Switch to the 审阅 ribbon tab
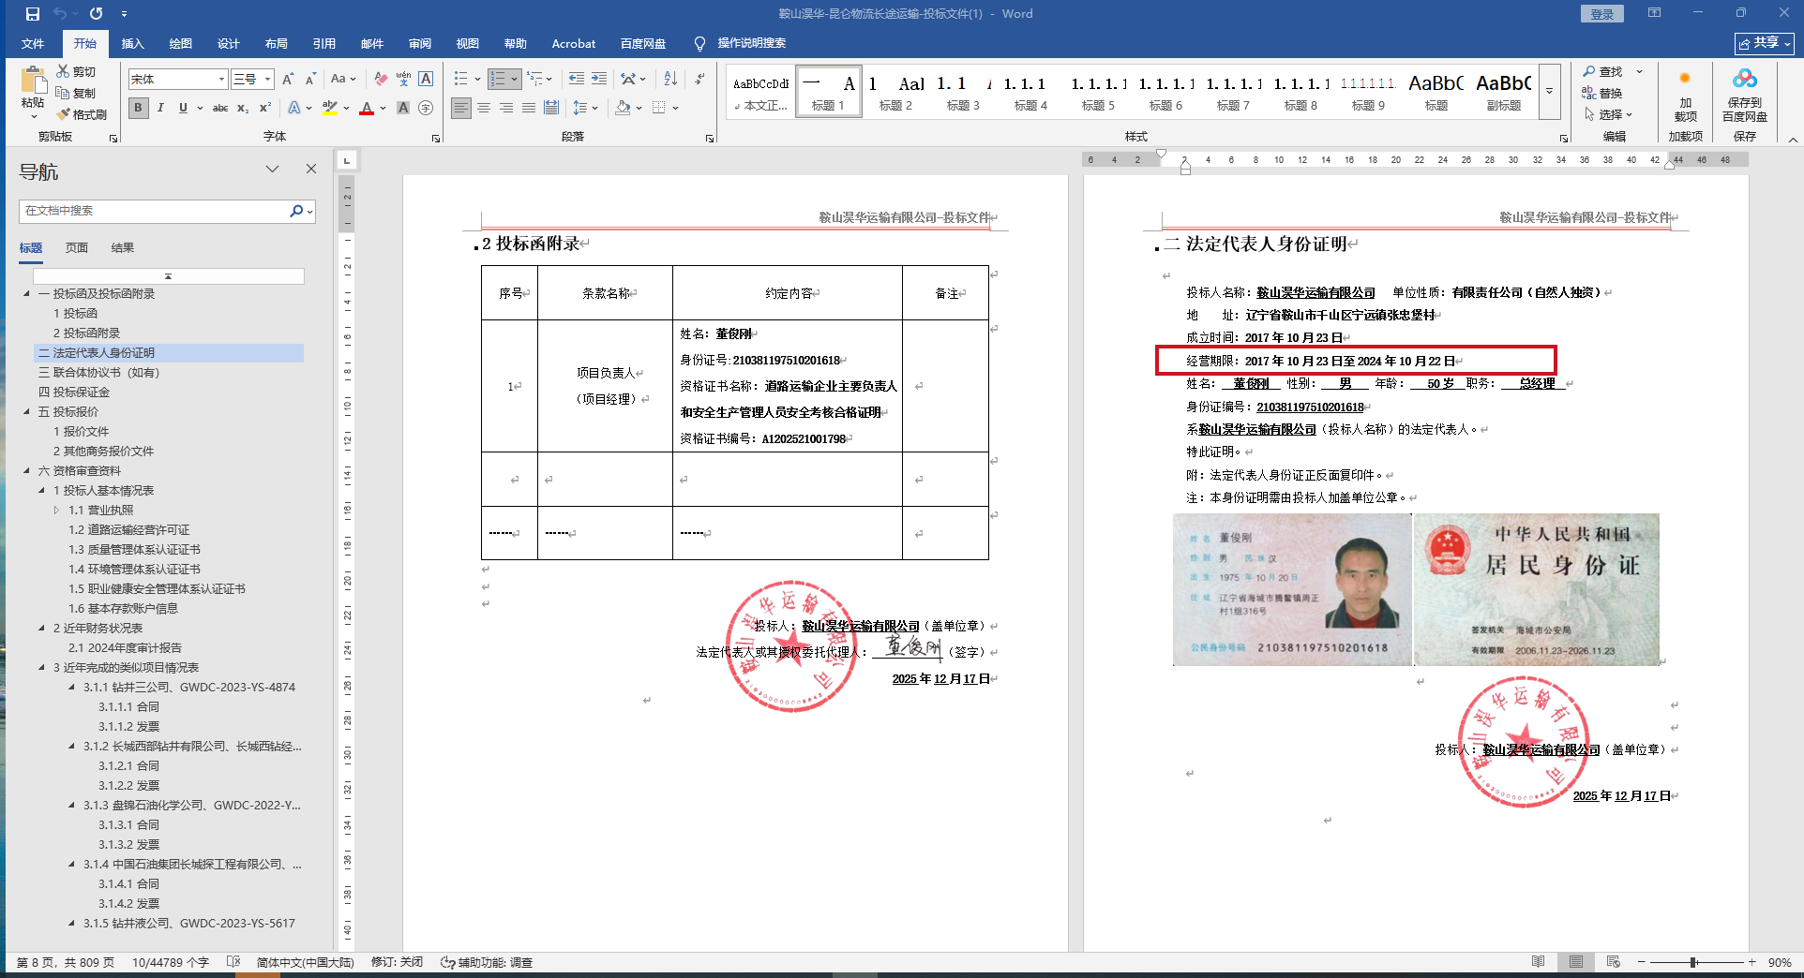This screenshot has height=978, width=1804. [419, 43]
